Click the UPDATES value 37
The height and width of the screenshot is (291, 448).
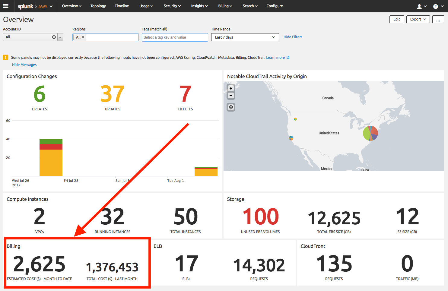pyautogui.click(x=113, y=94)
